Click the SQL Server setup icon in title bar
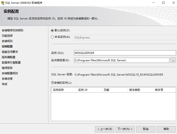This screenshot has height=134, width=177. click(2, 3)
